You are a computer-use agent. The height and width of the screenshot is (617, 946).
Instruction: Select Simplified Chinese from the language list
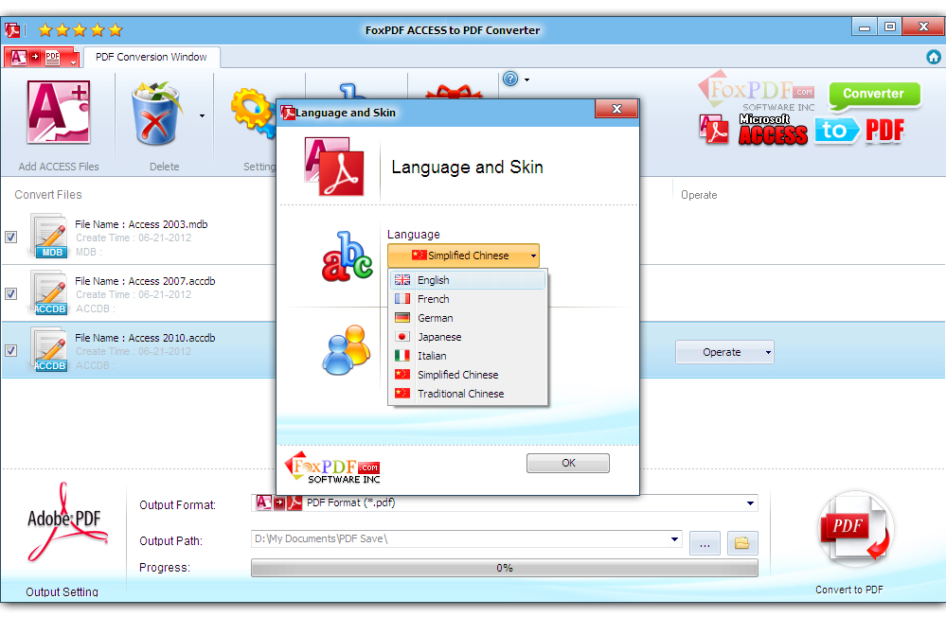pos(468,375)
